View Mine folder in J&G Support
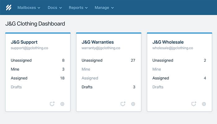Screen dimensions: 217x124 click(15, 69)
